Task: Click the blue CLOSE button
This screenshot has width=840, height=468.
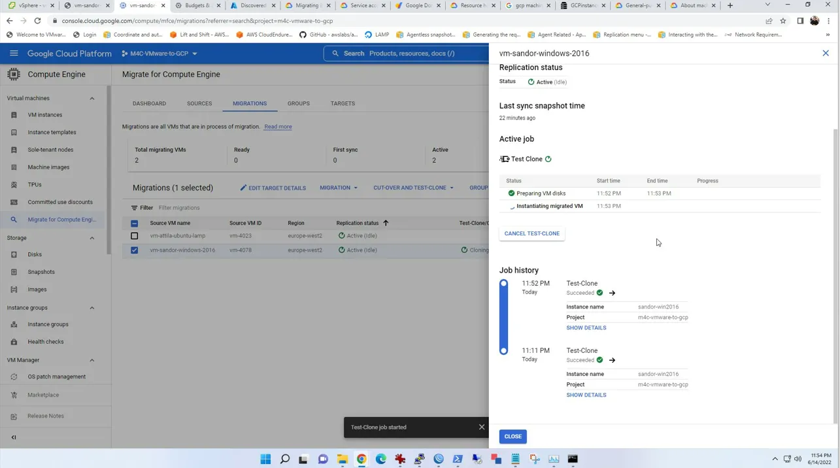Action: tap(513, 437)
